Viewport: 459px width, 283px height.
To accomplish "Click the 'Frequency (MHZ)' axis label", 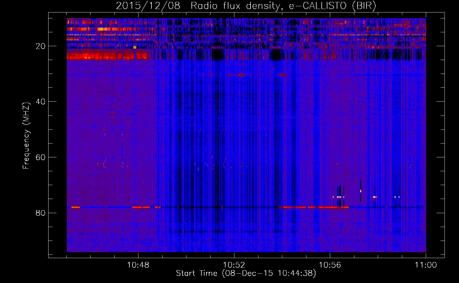I will coord(26,136).
